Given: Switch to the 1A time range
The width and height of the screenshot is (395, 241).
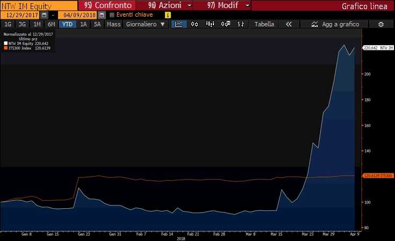Looking at the screenshot, I should [83, 25].
